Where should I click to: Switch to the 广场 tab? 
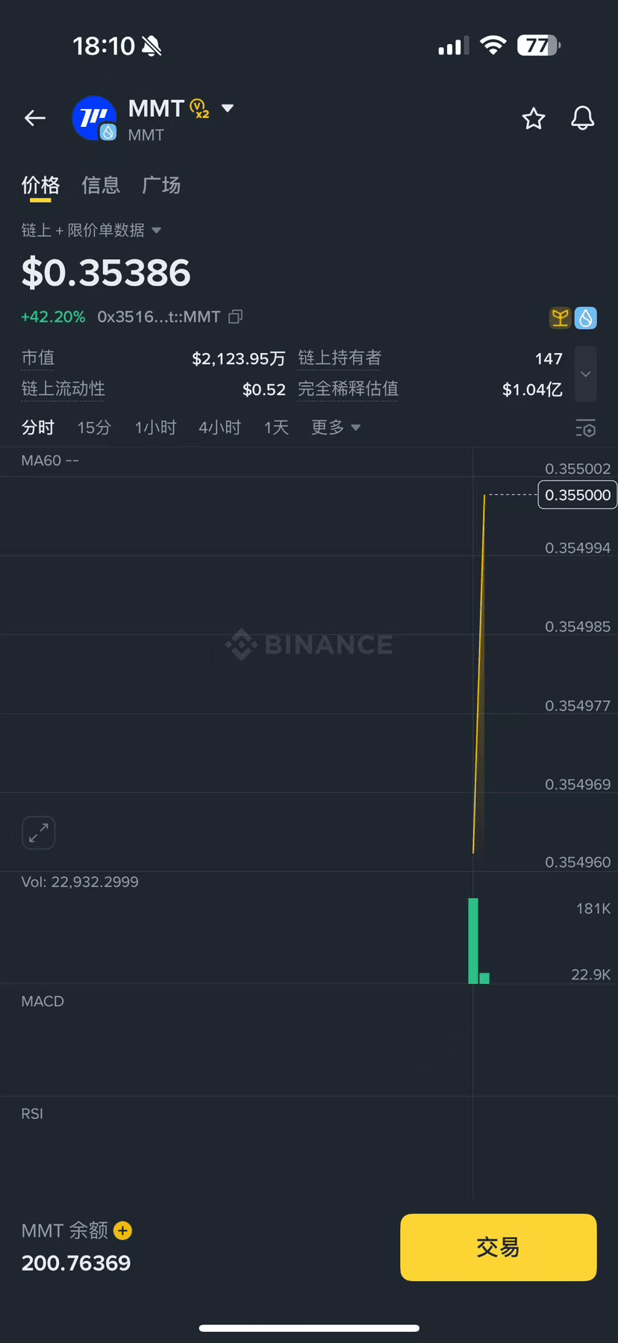[x=161, y=185]
